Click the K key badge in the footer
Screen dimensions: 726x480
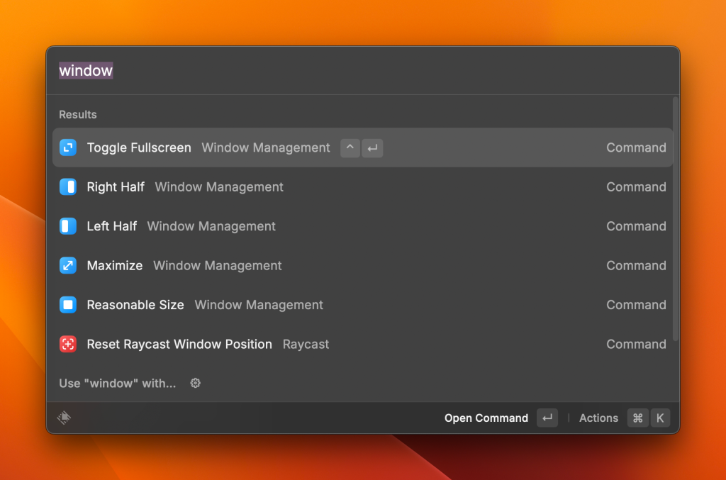click(659, 418)
